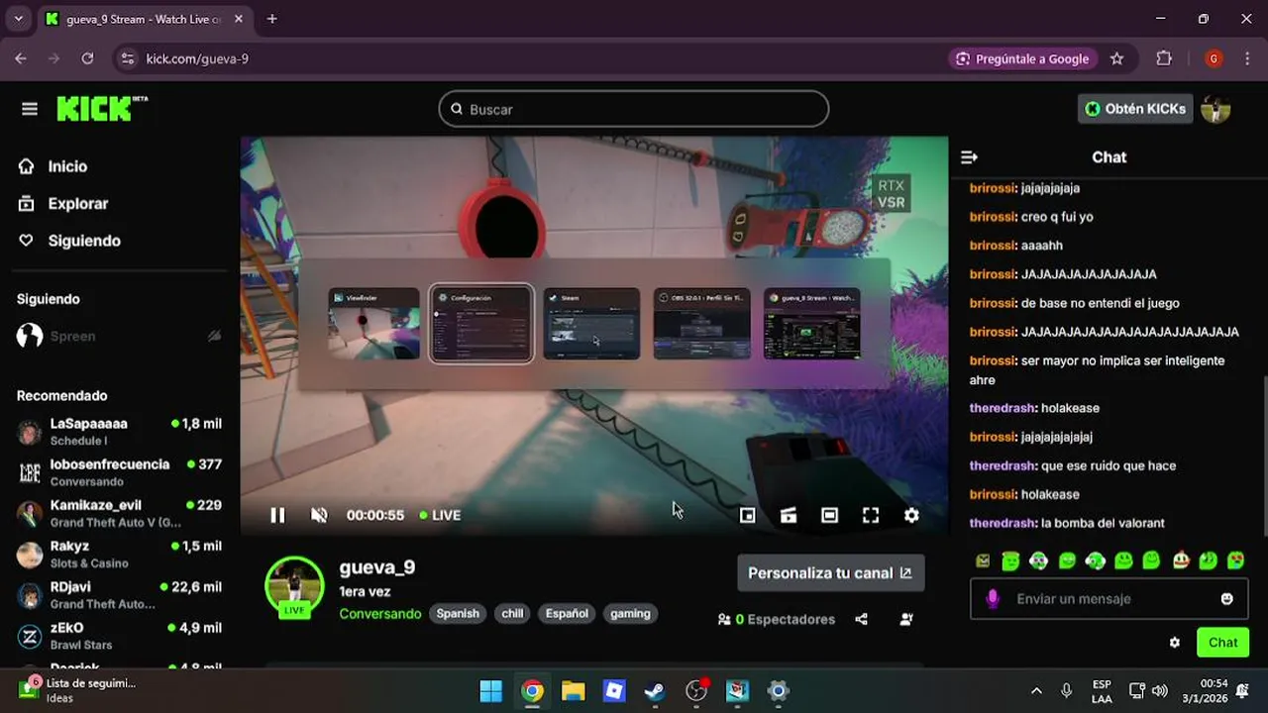Pick the fourth green emote in the row
Image resolution: width=1268 pixels, height=713 pixels.
pyautogui.click(x=1067, y=561)
